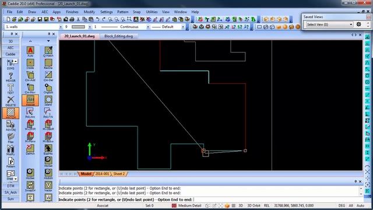Open the Pattern tool group
This screenshot has height=210, width=373.
tap(10, 163)
